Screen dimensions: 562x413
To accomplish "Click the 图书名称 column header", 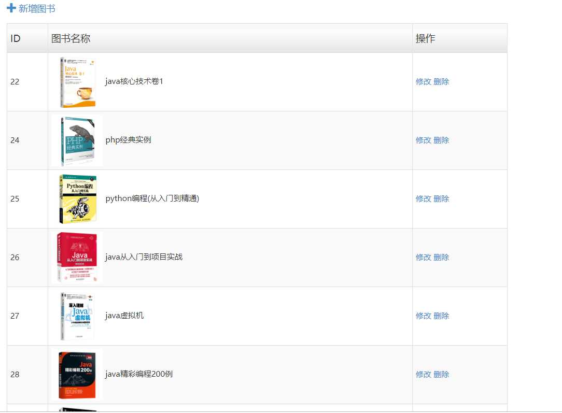I will click(x=230, y=38).
